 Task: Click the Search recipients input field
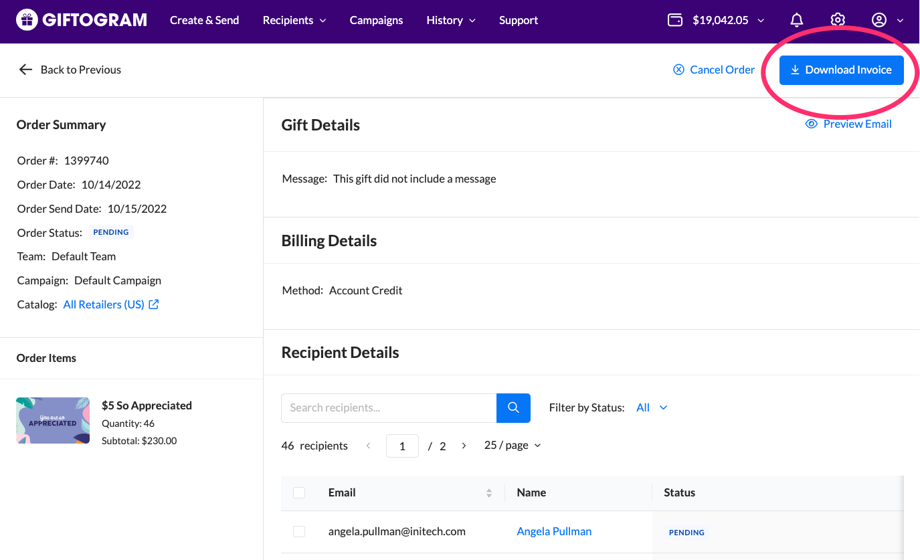click(389, 407)
